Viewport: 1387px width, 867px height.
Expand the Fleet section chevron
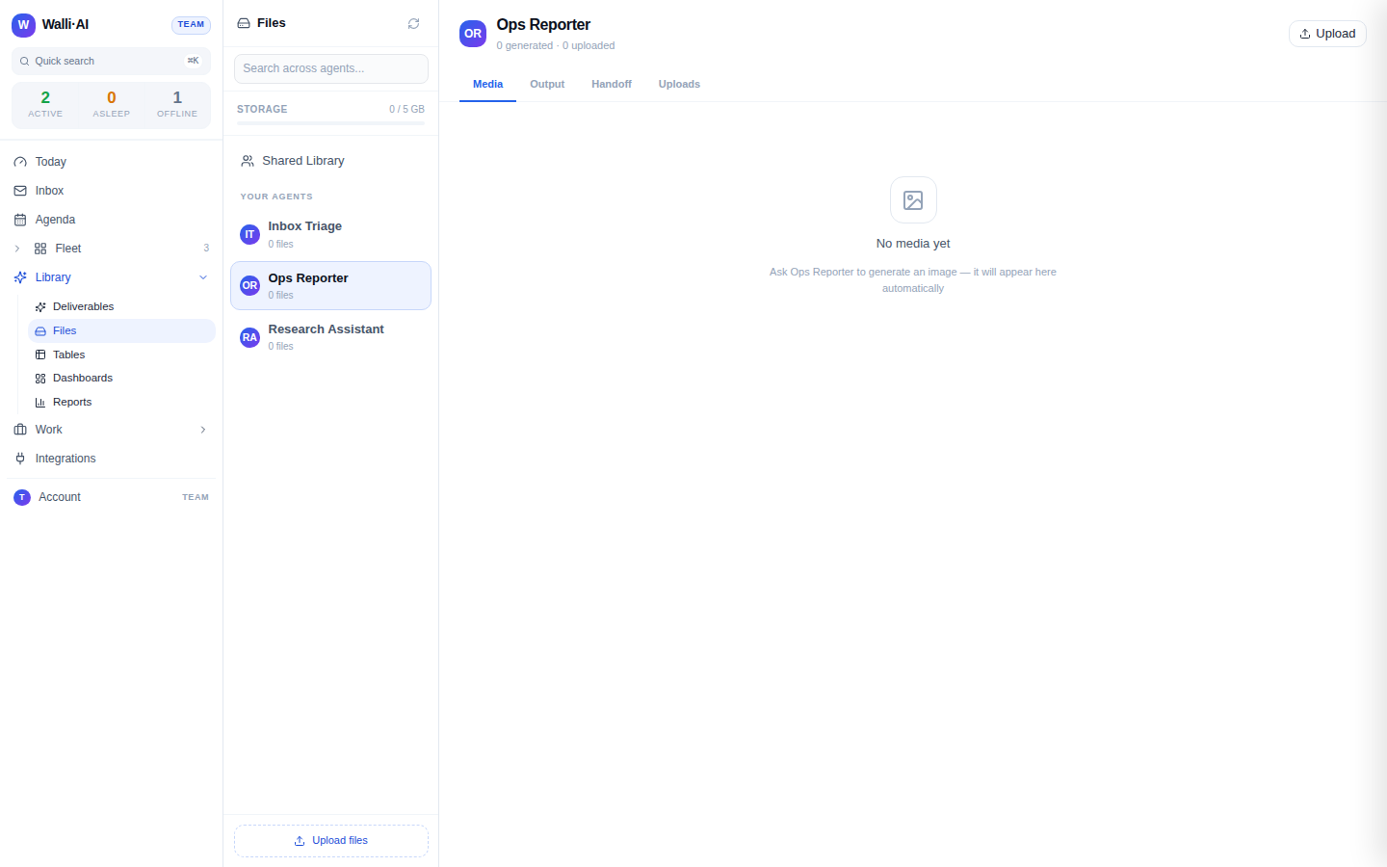click(16, 249)
